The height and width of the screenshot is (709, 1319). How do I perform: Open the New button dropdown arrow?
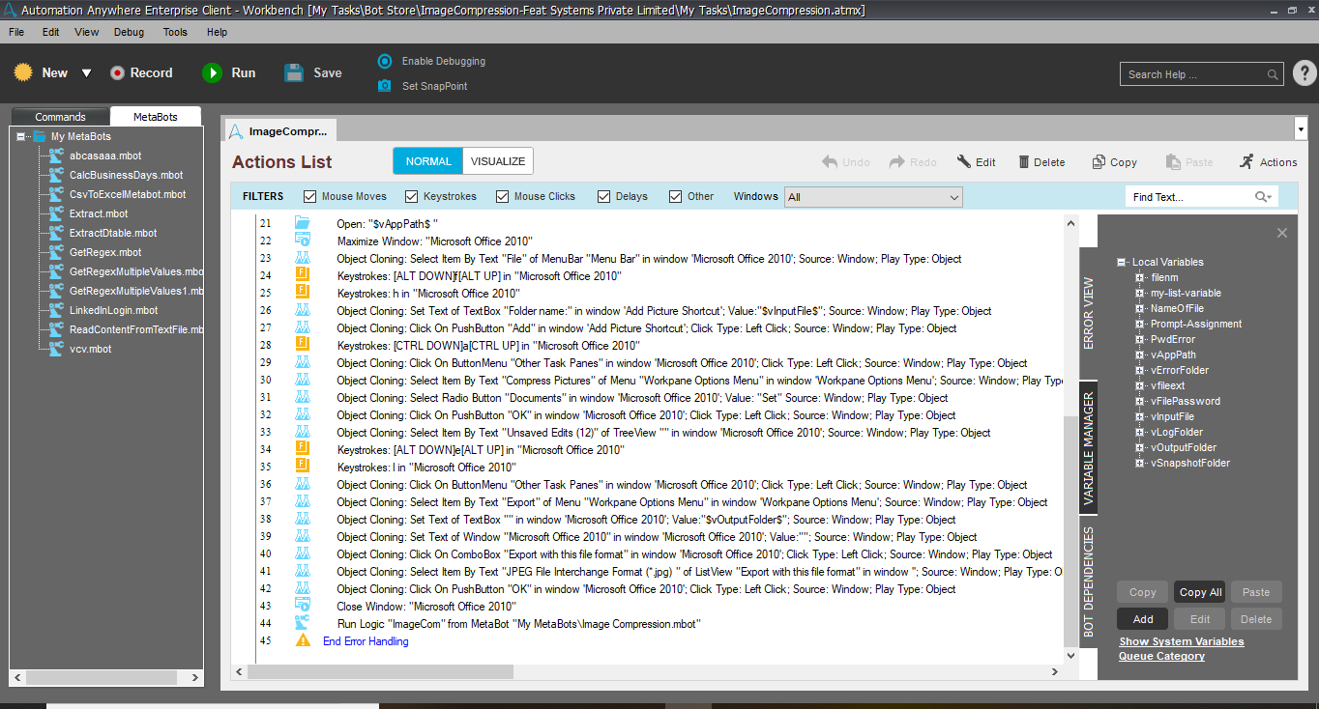coord(86,73)
